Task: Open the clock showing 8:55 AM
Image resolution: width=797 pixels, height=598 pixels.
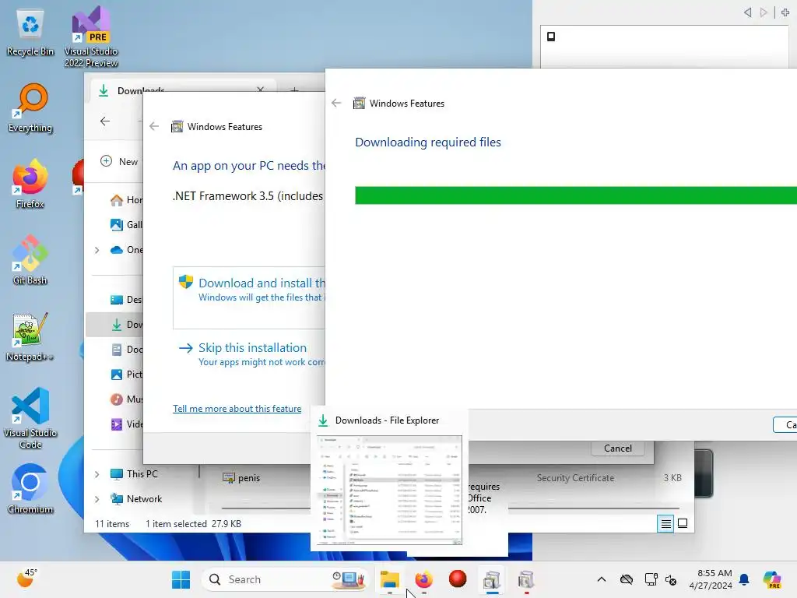Action: (x=711, y=579)
